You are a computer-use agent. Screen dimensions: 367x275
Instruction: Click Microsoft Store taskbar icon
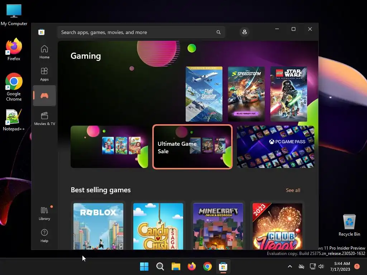223,266
